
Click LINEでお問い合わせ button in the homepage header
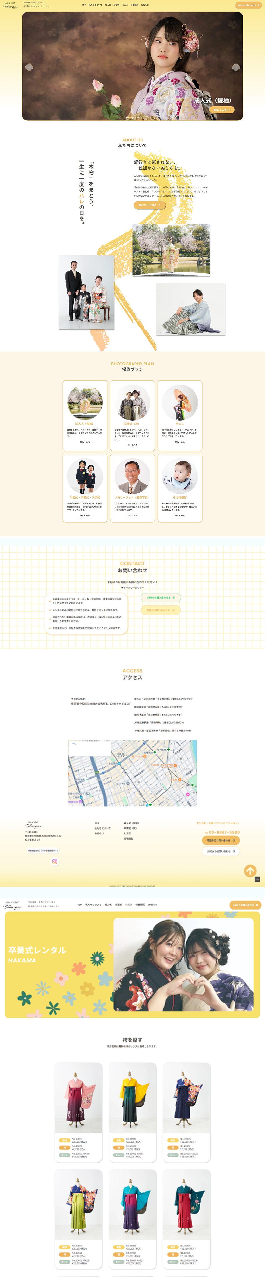(248, 5)
